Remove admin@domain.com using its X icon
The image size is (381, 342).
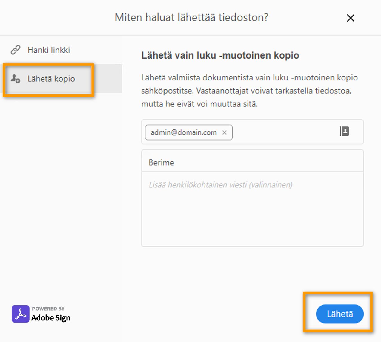point(225,132)
